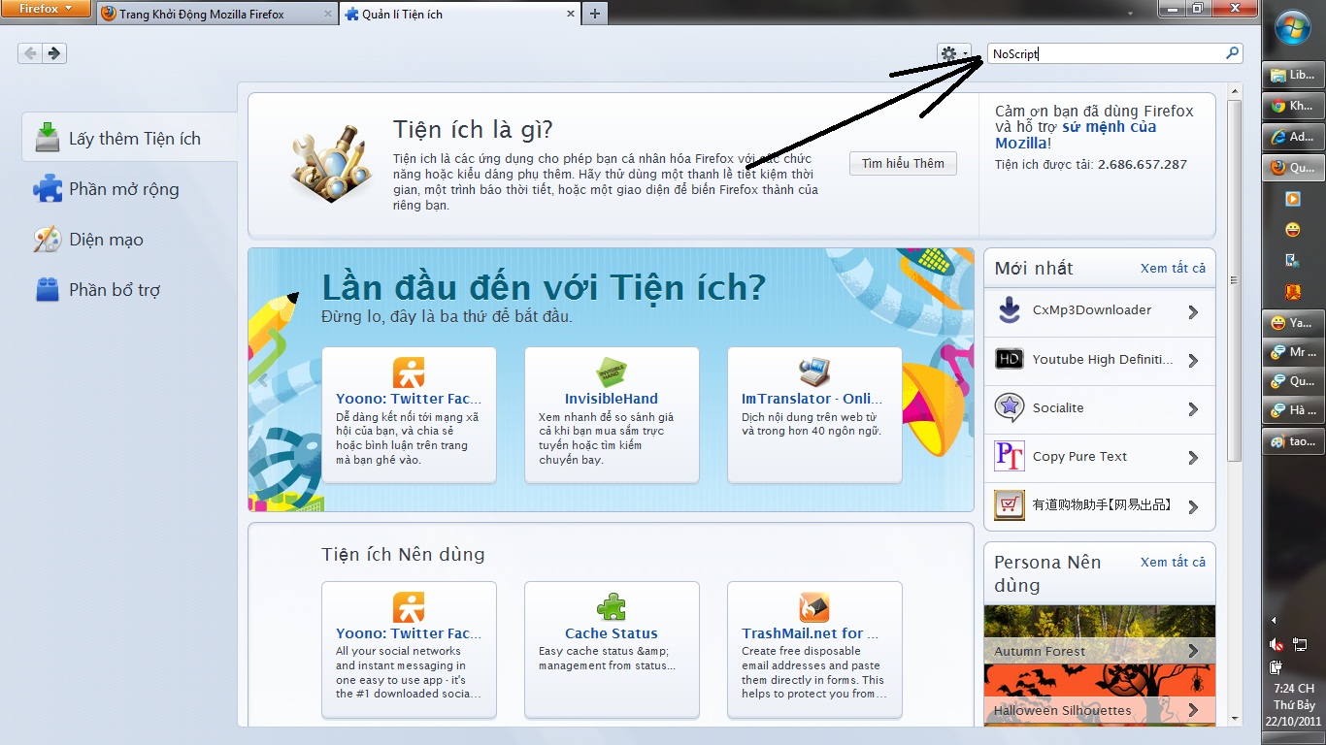The height and width of the screenshot is (745, 1326).
Task: Select Lấy thêm Tiện ích category
Action: pyautogui.click(x=129, y=138)
